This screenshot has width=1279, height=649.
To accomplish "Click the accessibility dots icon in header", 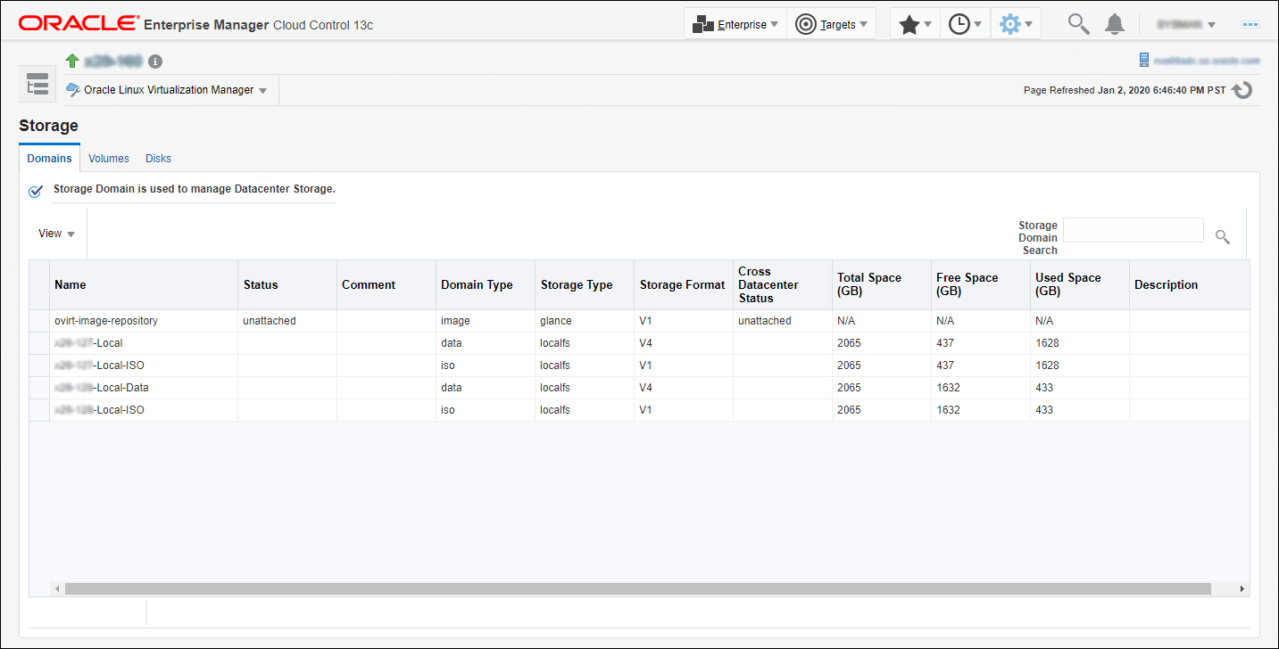I will point(1250,25).
